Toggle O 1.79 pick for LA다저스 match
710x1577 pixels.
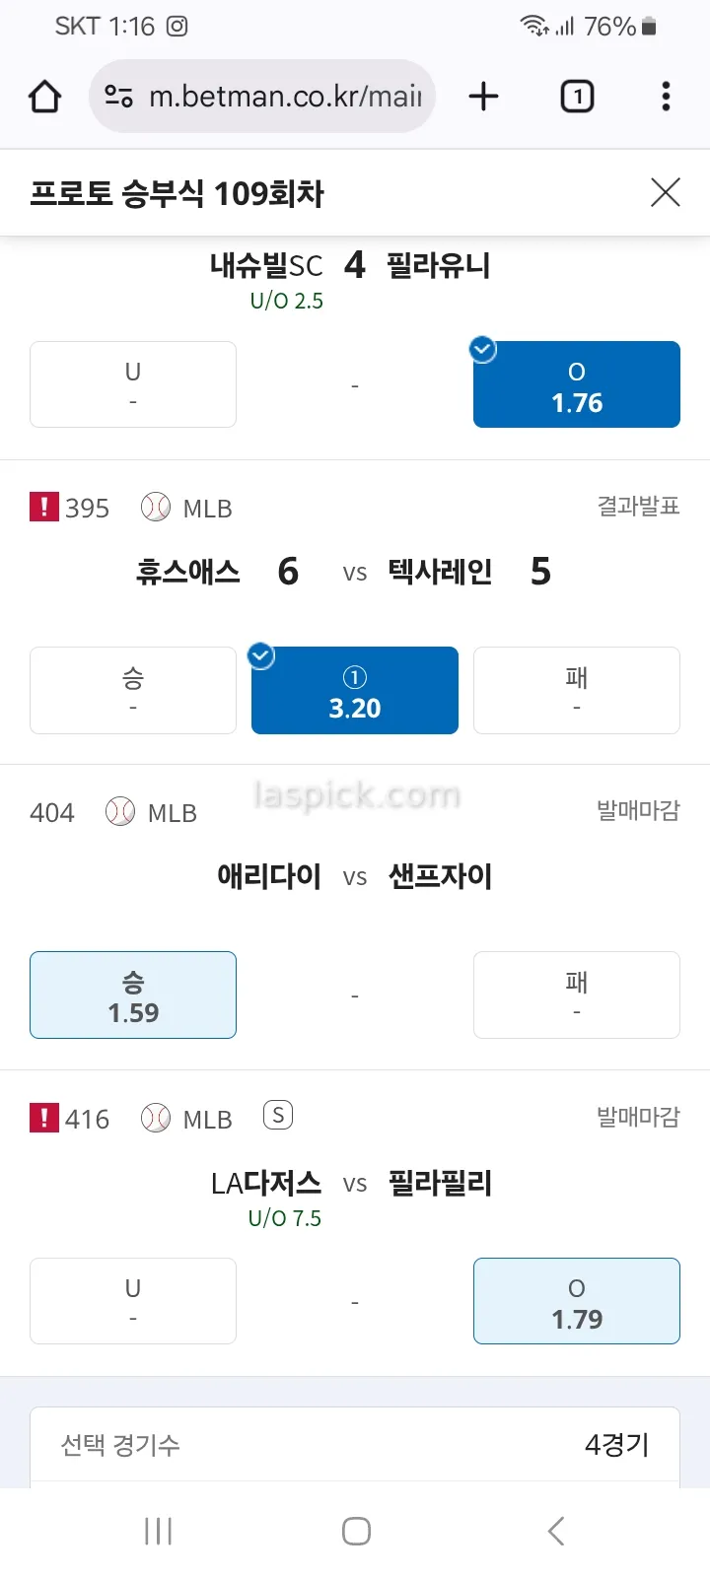coord(577,1301)
